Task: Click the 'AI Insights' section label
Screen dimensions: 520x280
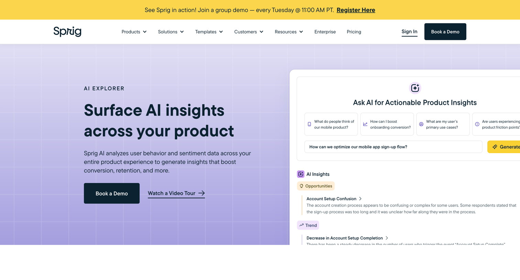Action: [x=318, y=174]
